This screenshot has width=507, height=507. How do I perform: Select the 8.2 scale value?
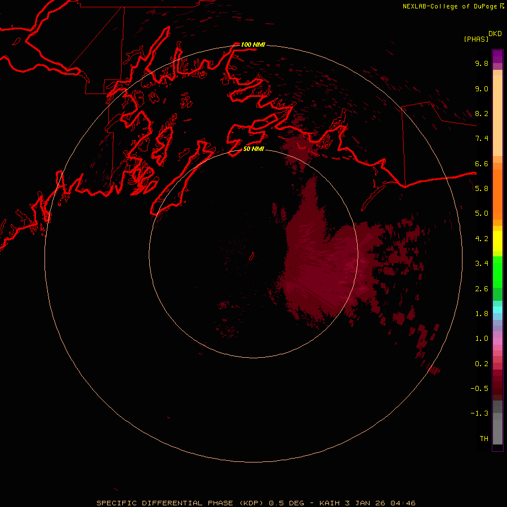tap(482, 113)
